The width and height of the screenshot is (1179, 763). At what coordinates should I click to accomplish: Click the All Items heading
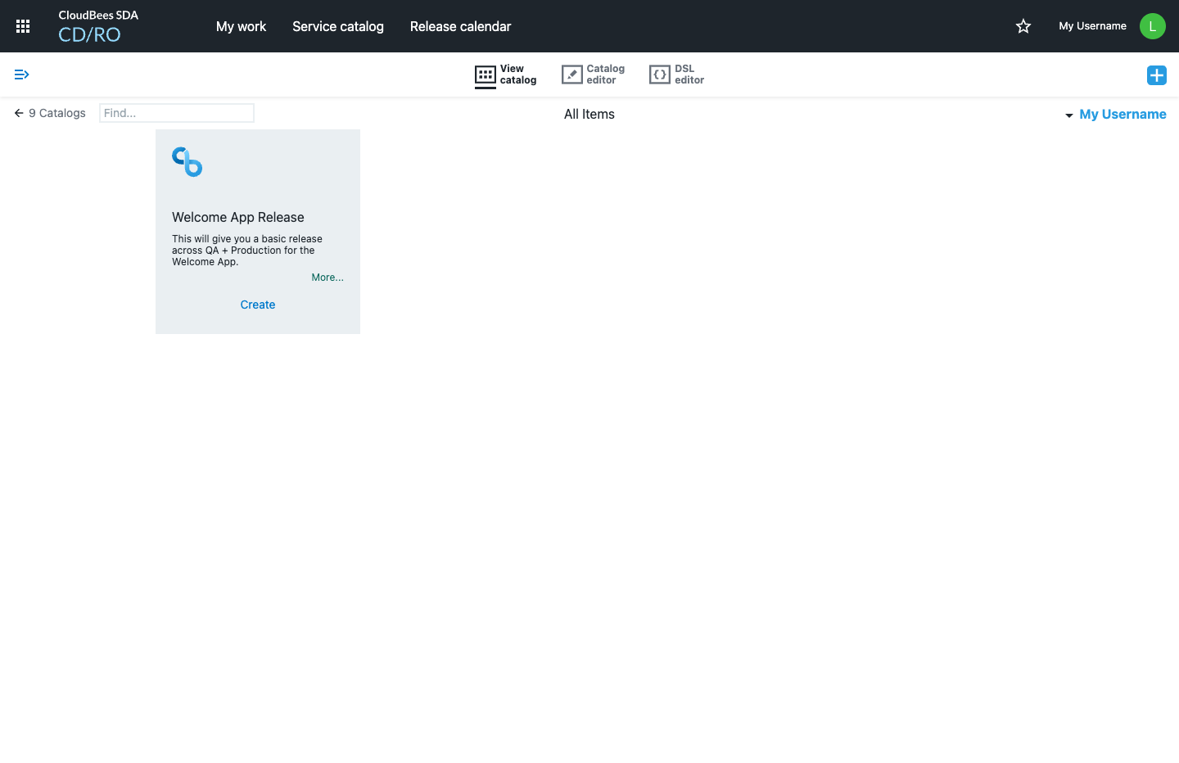(589, 115)
